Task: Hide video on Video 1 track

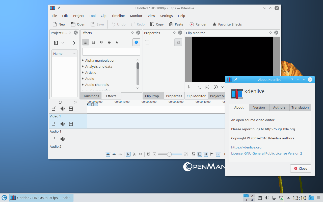Action: 71,124
